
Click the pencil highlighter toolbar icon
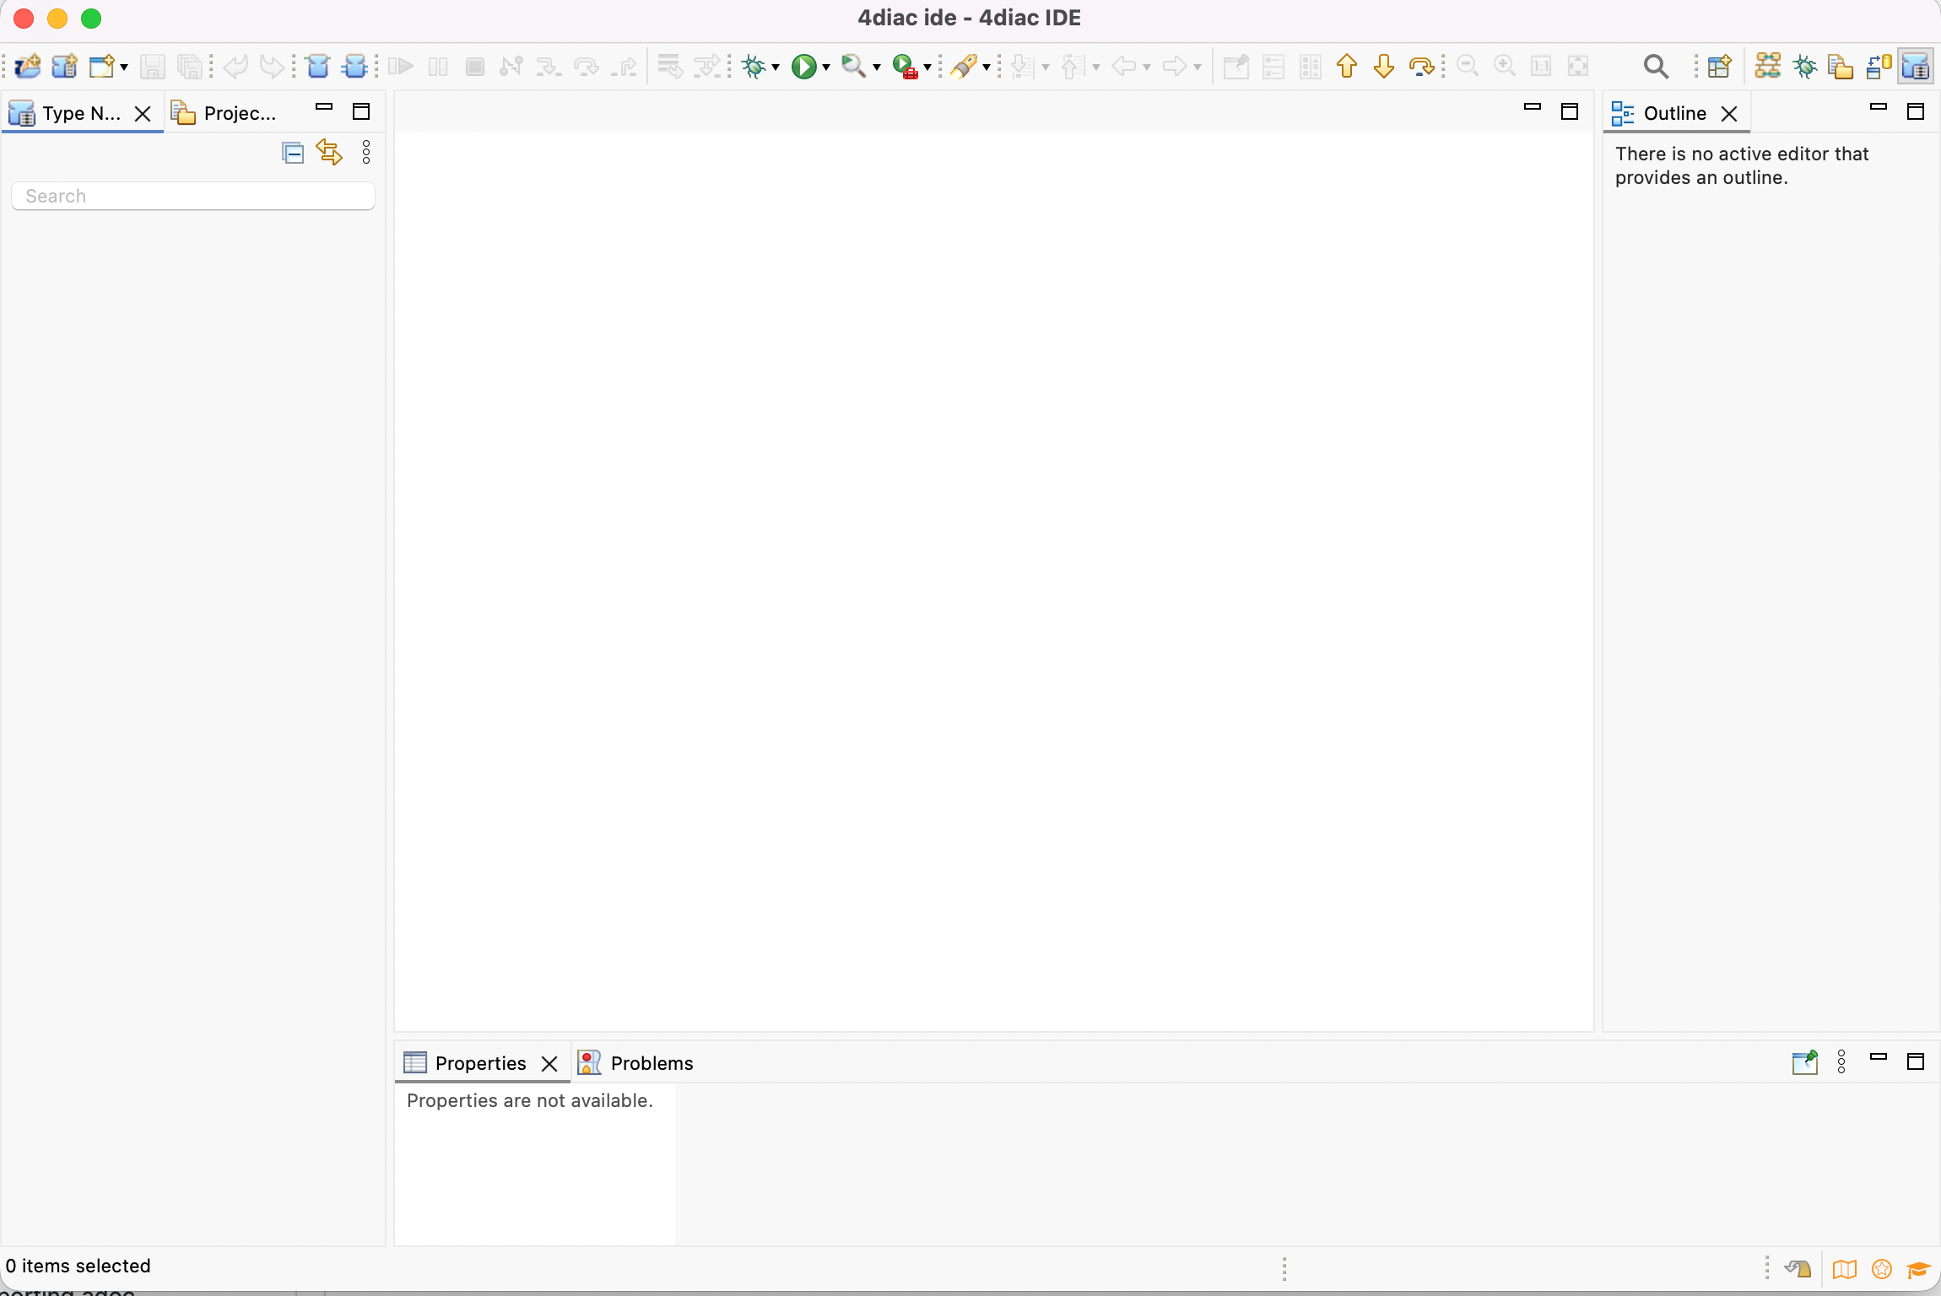(964, 66)
